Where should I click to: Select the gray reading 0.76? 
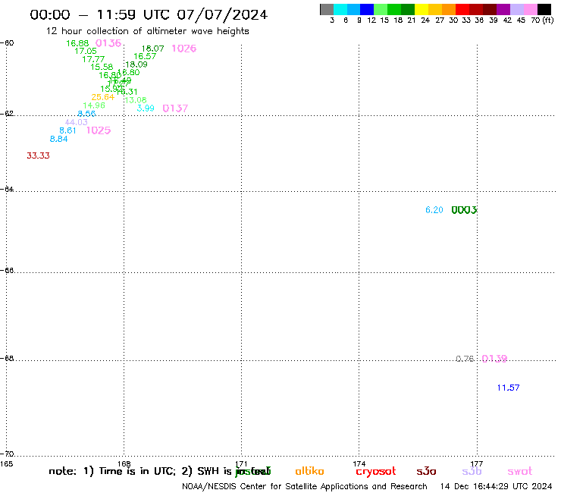(465, 359)
